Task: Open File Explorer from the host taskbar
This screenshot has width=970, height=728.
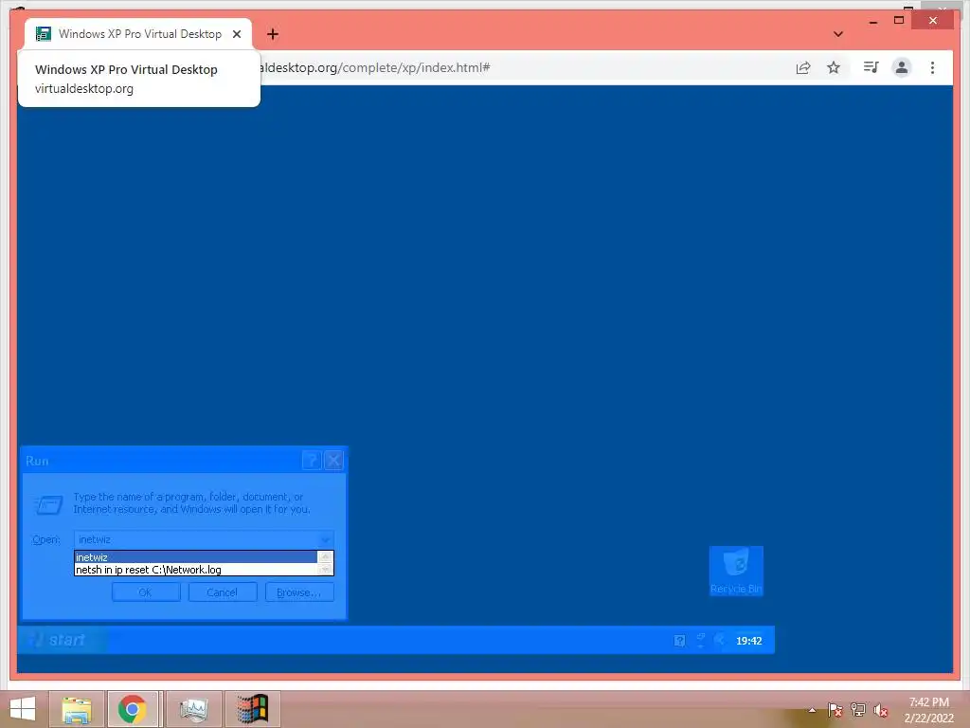Action: coord(76,709)
